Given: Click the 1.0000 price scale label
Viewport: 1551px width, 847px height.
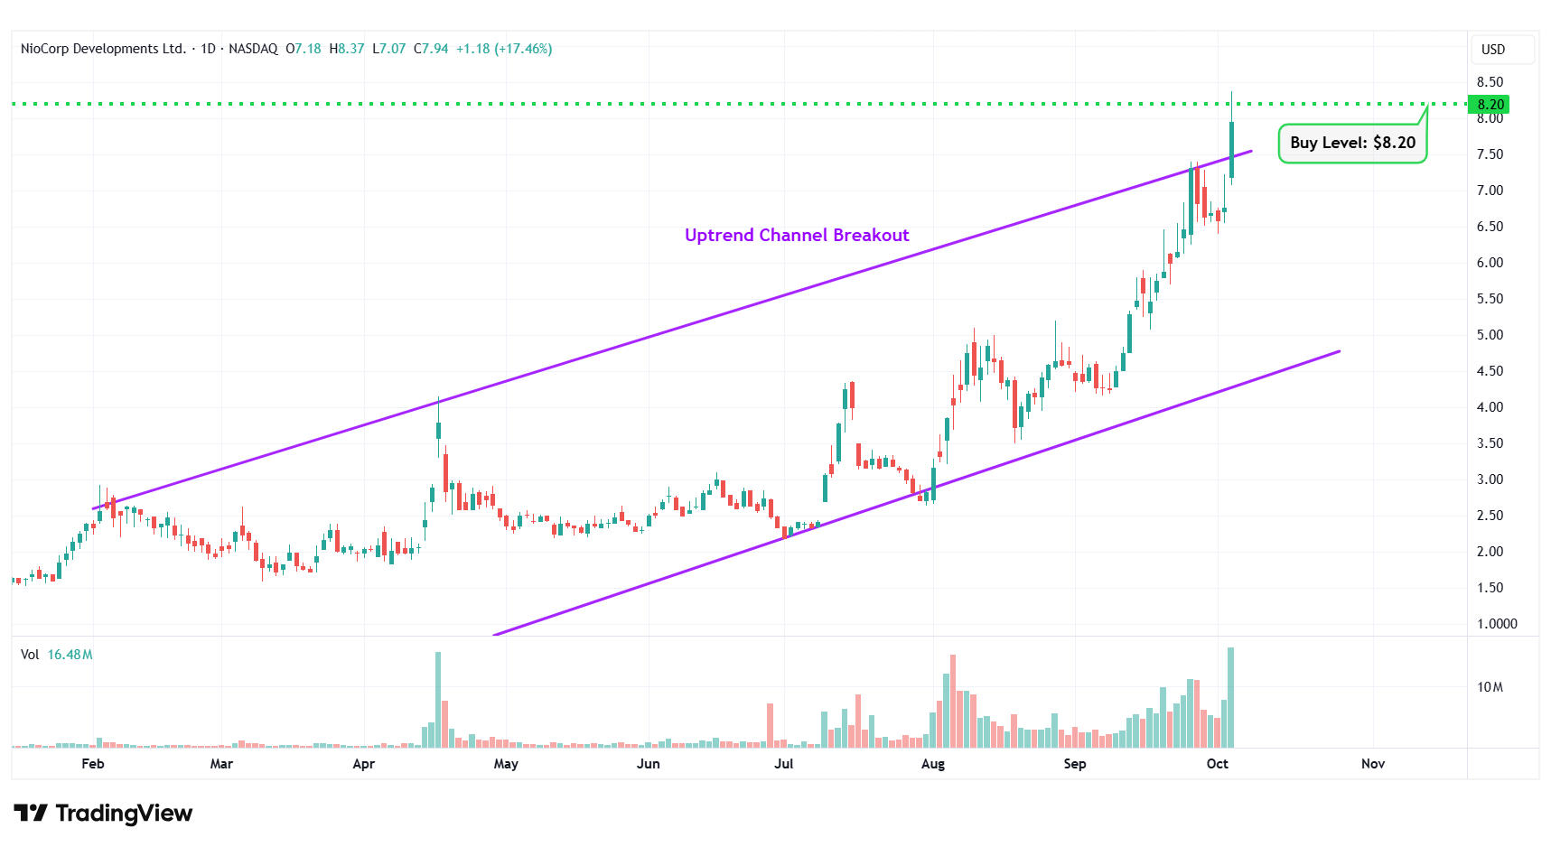Looking at the screenshot, I should coord(1496,624).
